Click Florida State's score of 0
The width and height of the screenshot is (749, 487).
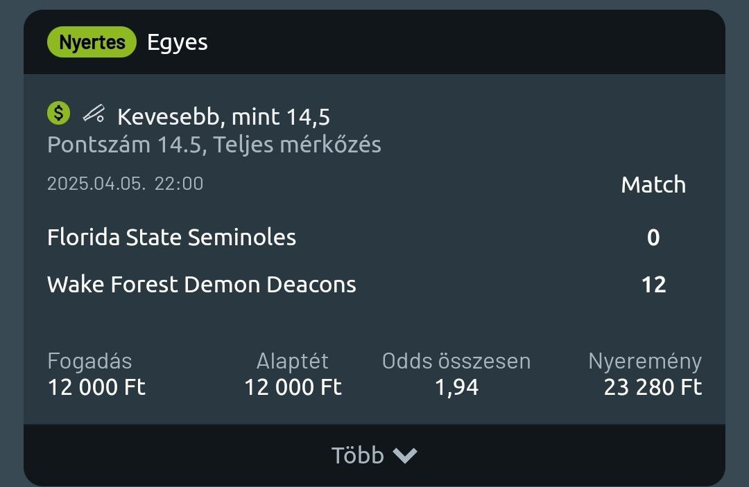pyautogui.click(x=653, y=238)
